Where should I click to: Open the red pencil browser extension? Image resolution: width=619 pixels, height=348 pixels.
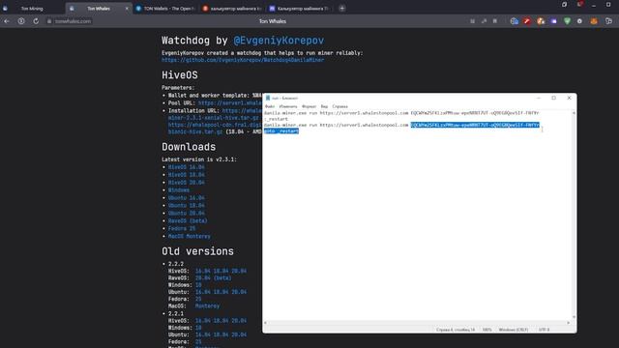(527, 21)
